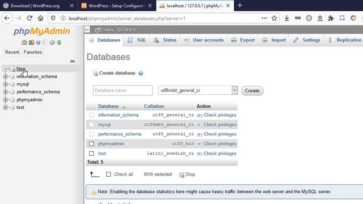Click the Create button
Viewport: 363px width, 204px height.
point(252,91)
